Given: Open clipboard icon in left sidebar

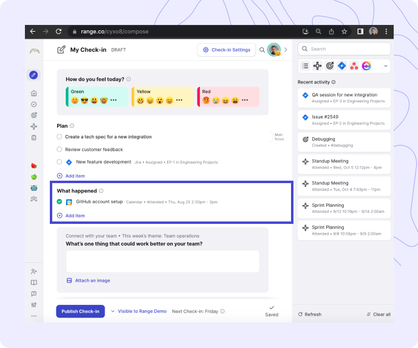Looking at the screenshot, I should click(x=34, y=137).
